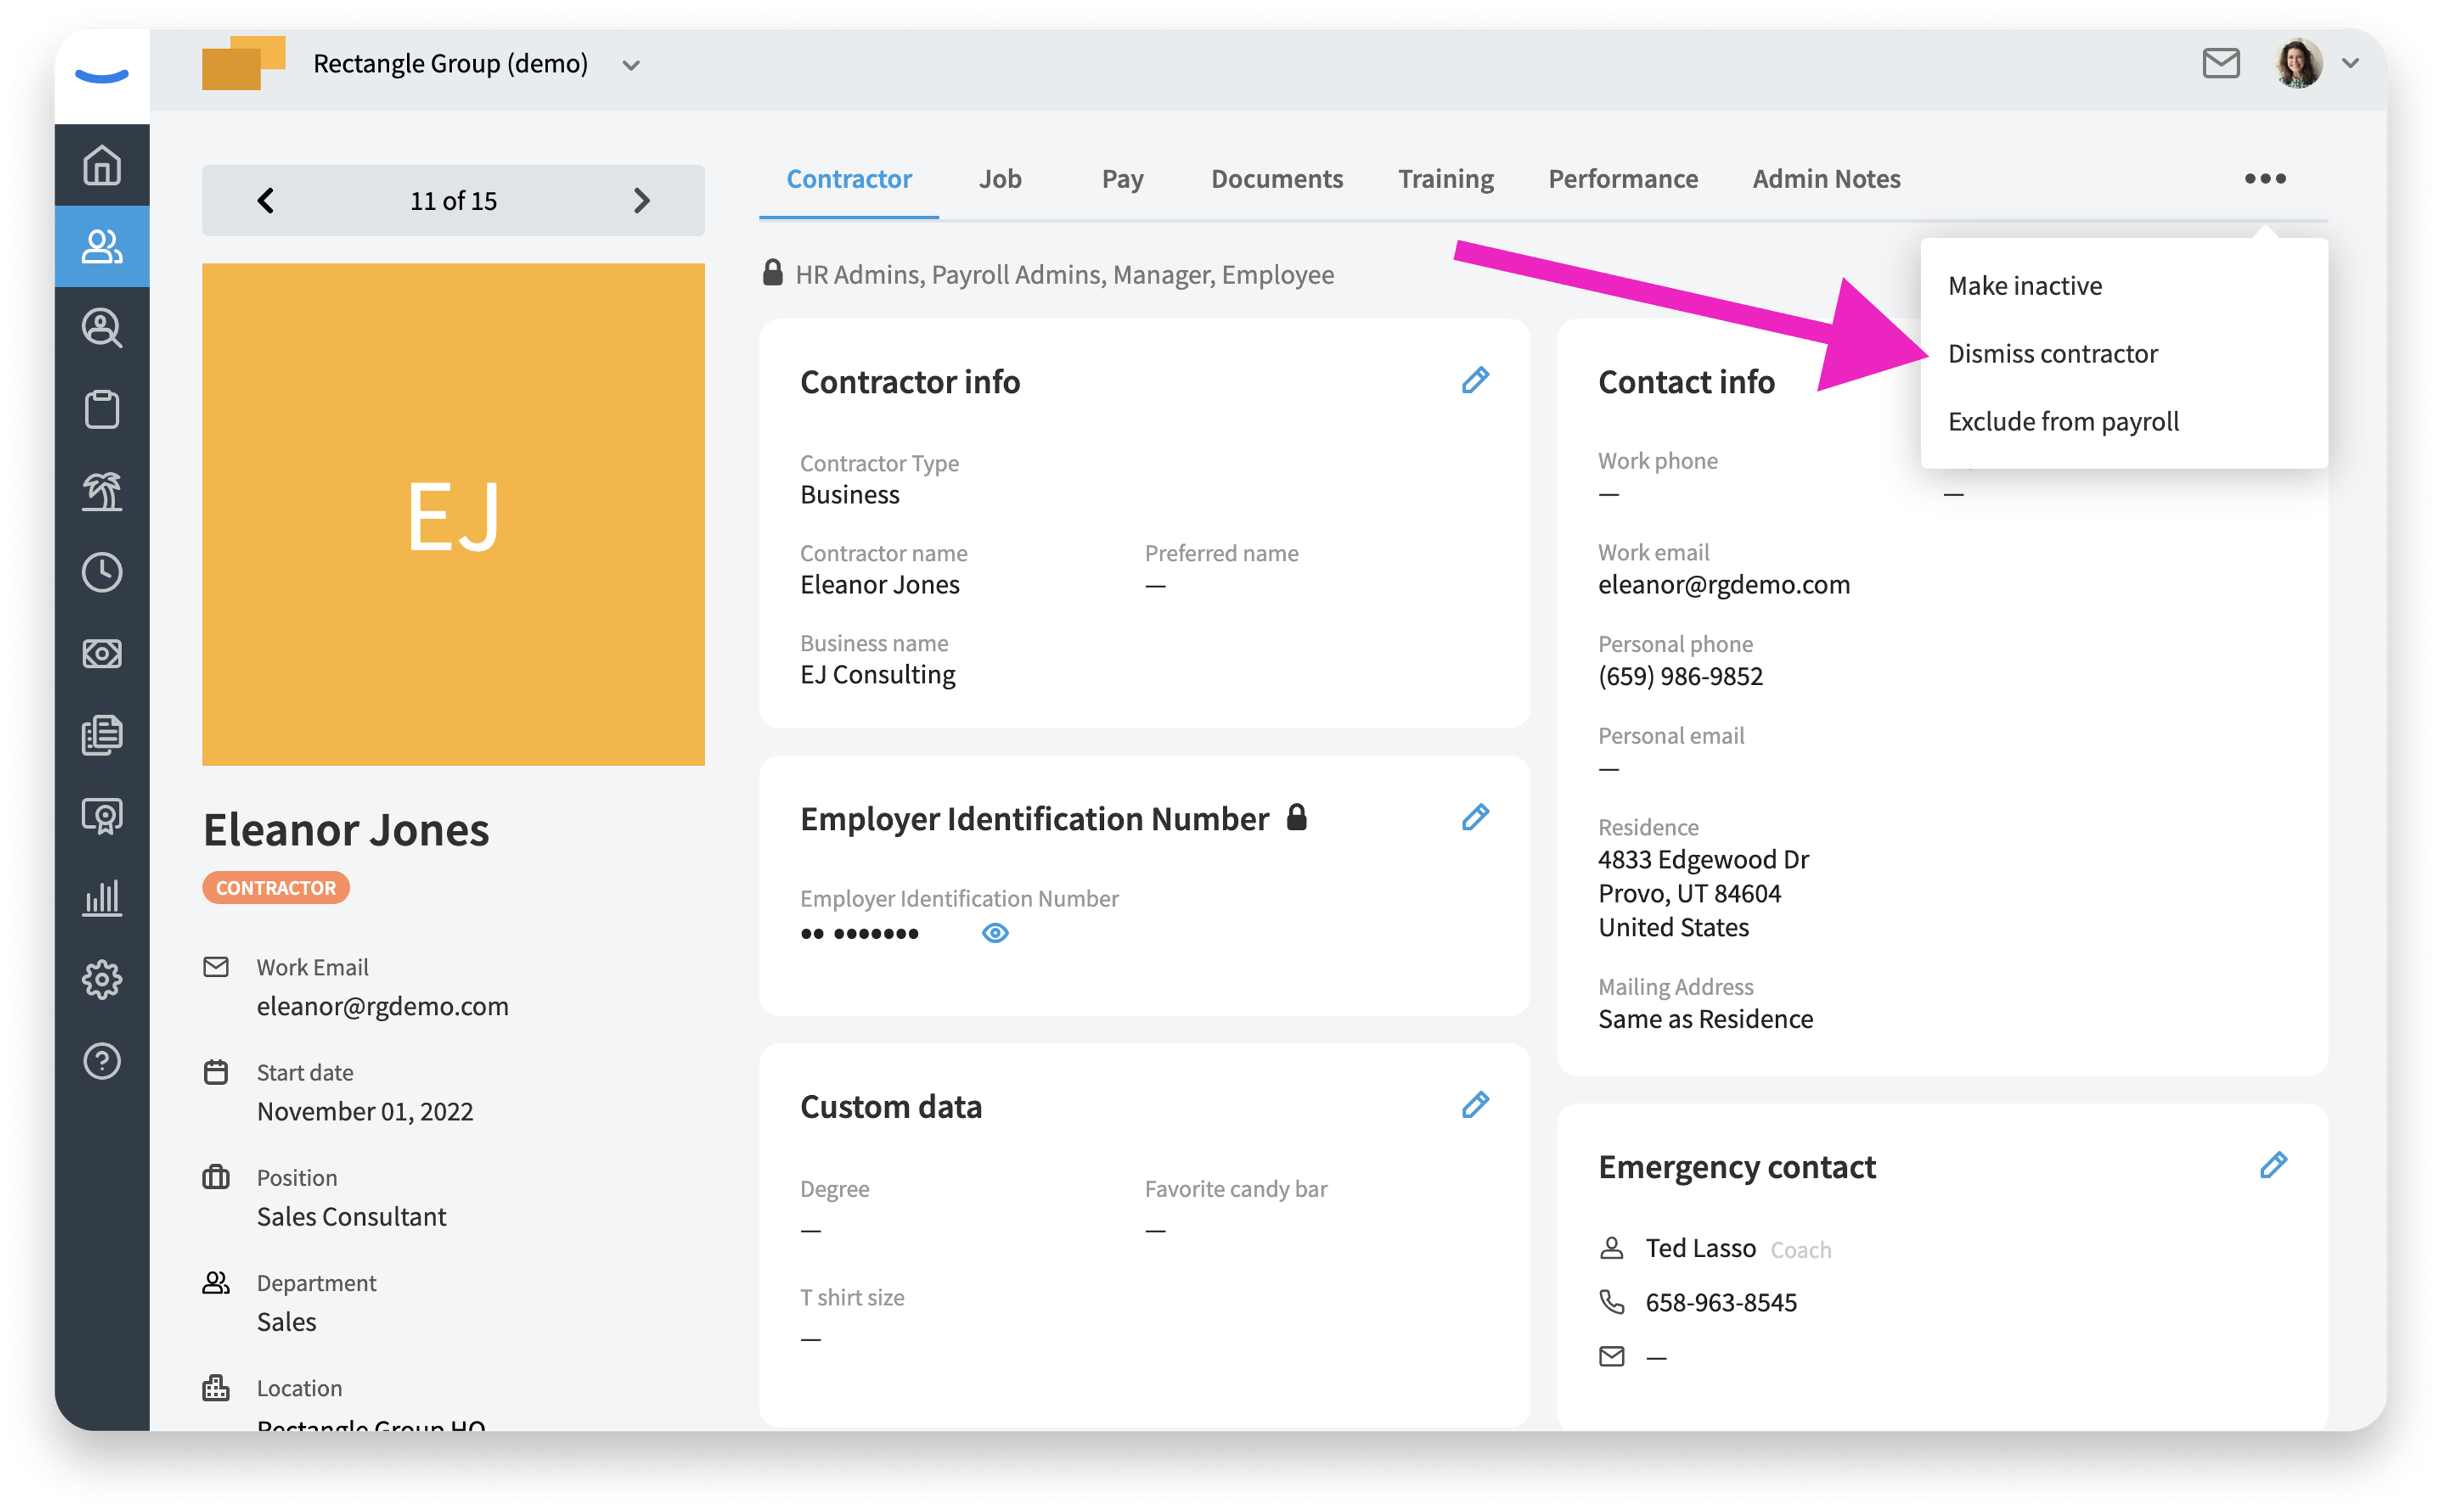Click the Ted Lasso emergency contact name
2442x1512 pixels.
click(1700, 1249)
